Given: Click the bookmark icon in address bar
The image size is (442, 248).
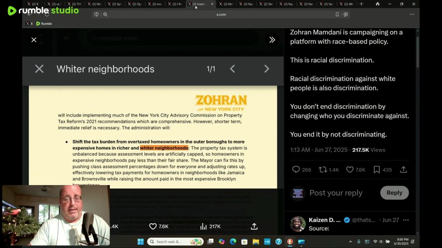Looking at the screenshot, I should 337,14.
